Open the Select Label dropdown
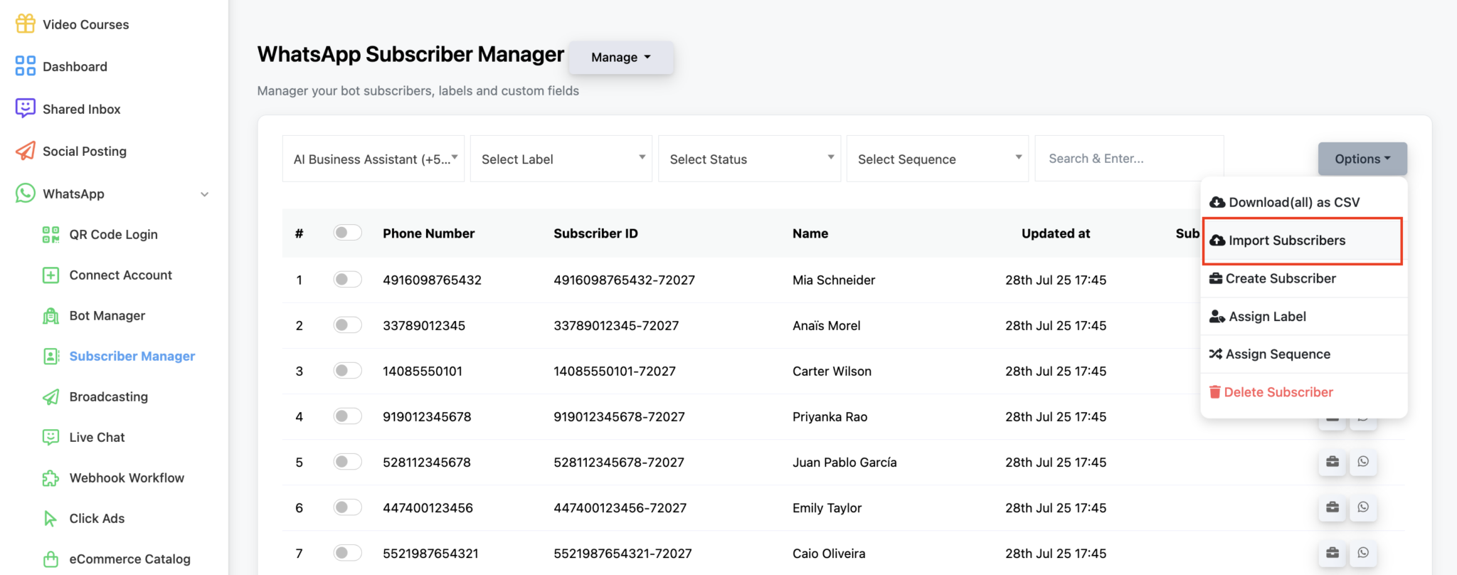Screen dimensions: 1457x575 coord(561,159)
